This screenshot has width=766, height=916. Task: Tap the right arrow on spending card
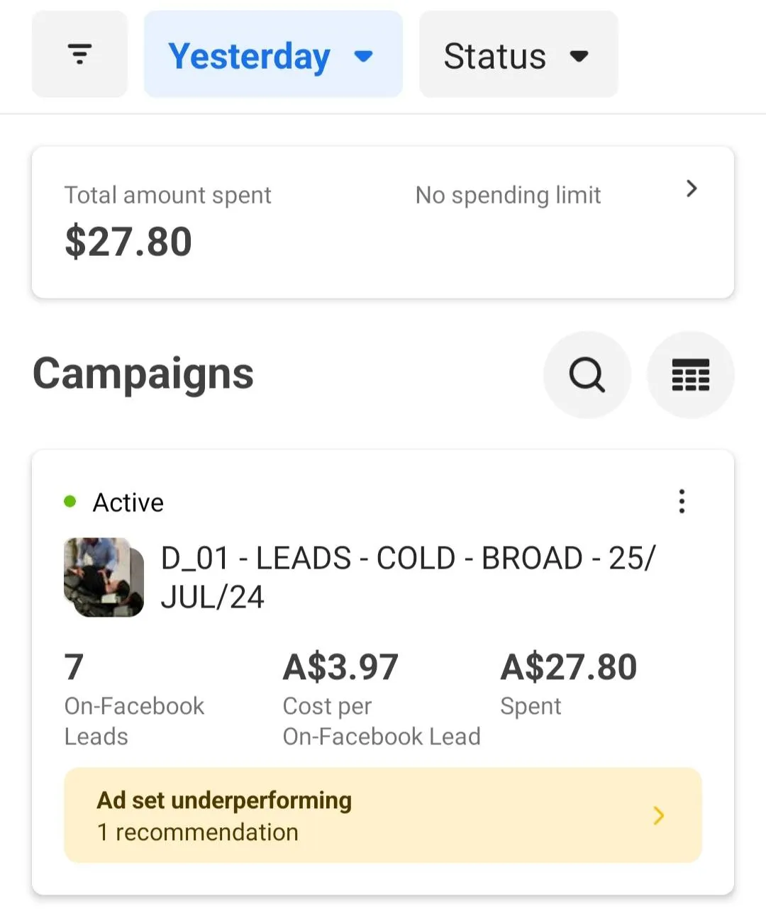click(x=692, y=189)
